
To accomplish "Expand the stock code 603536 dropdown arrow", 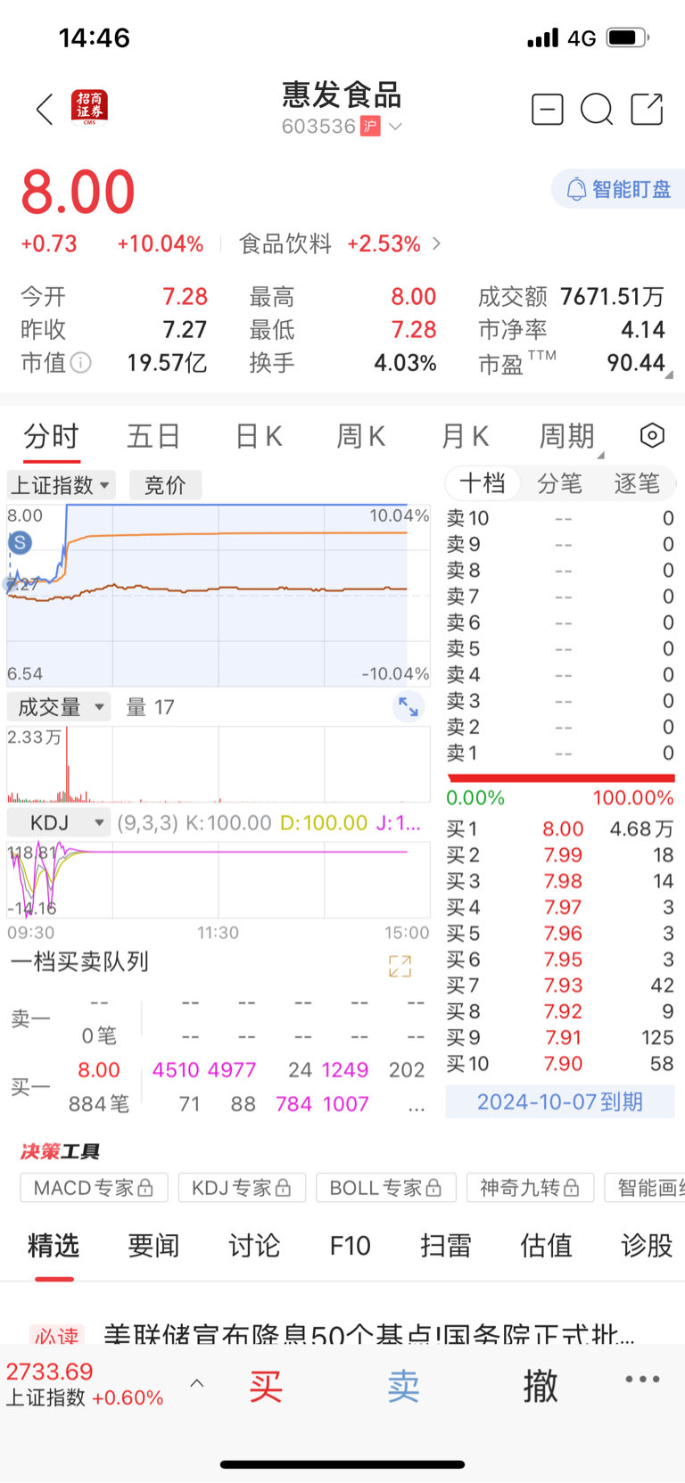I will point(395,127).
